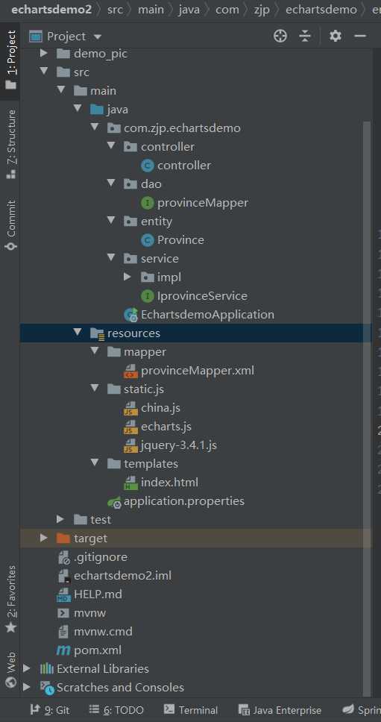Viewport: 381px width, 722px height.
Task: Click the Project tree vertical scrollbar
Action: pos(367,407)
